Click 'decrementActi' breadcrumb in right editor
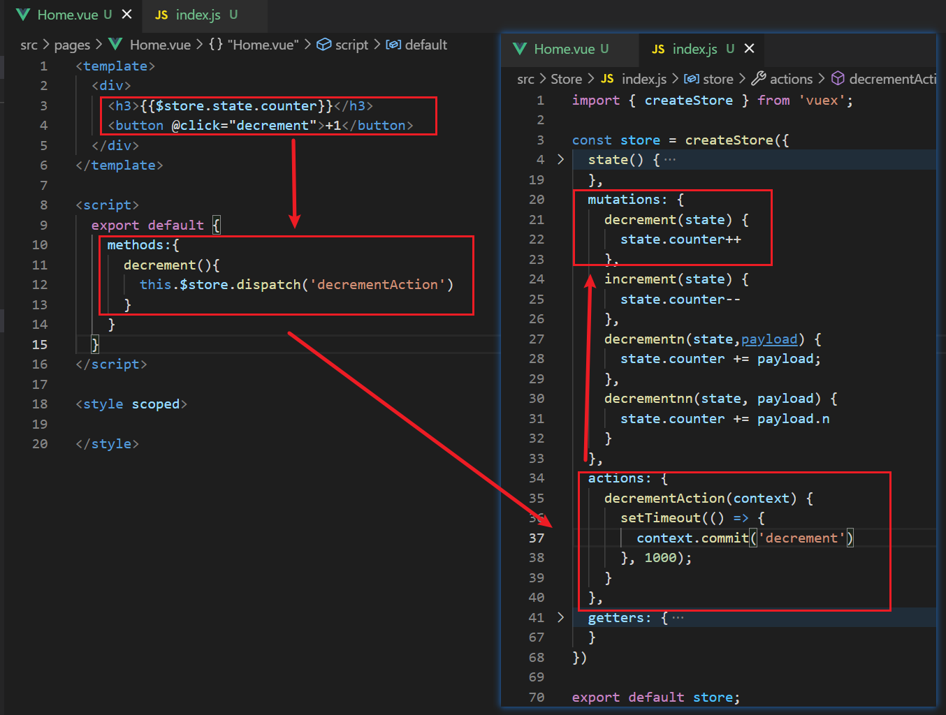This screenshot has width=946, height=715. (892, 79)
